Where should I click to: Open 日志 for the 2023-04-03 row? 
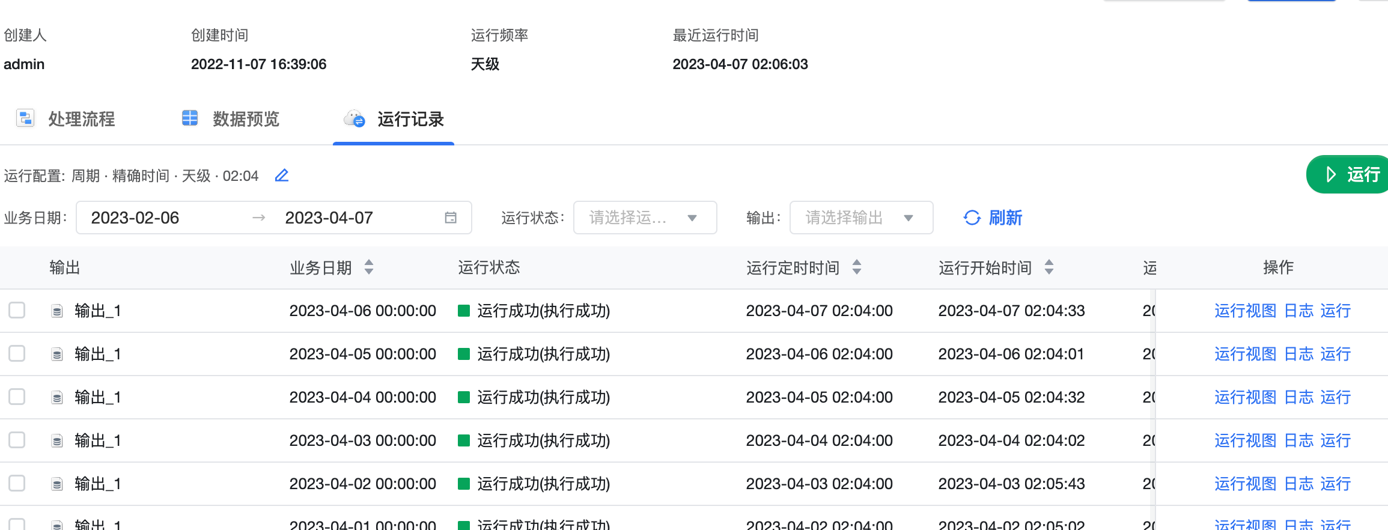(x=1298, y=440)
